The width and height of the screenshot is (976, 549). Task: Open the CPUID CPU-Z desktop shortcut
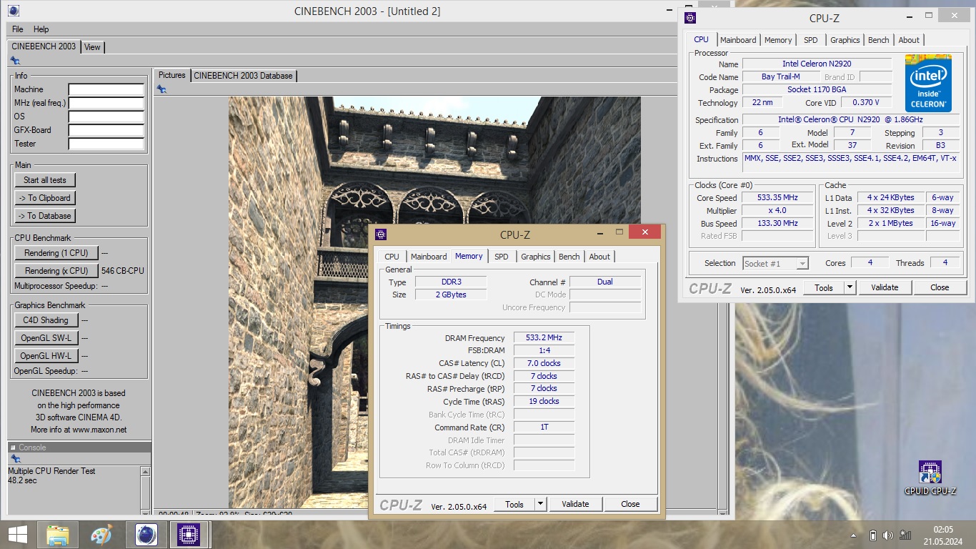click(x=930, y=478)
